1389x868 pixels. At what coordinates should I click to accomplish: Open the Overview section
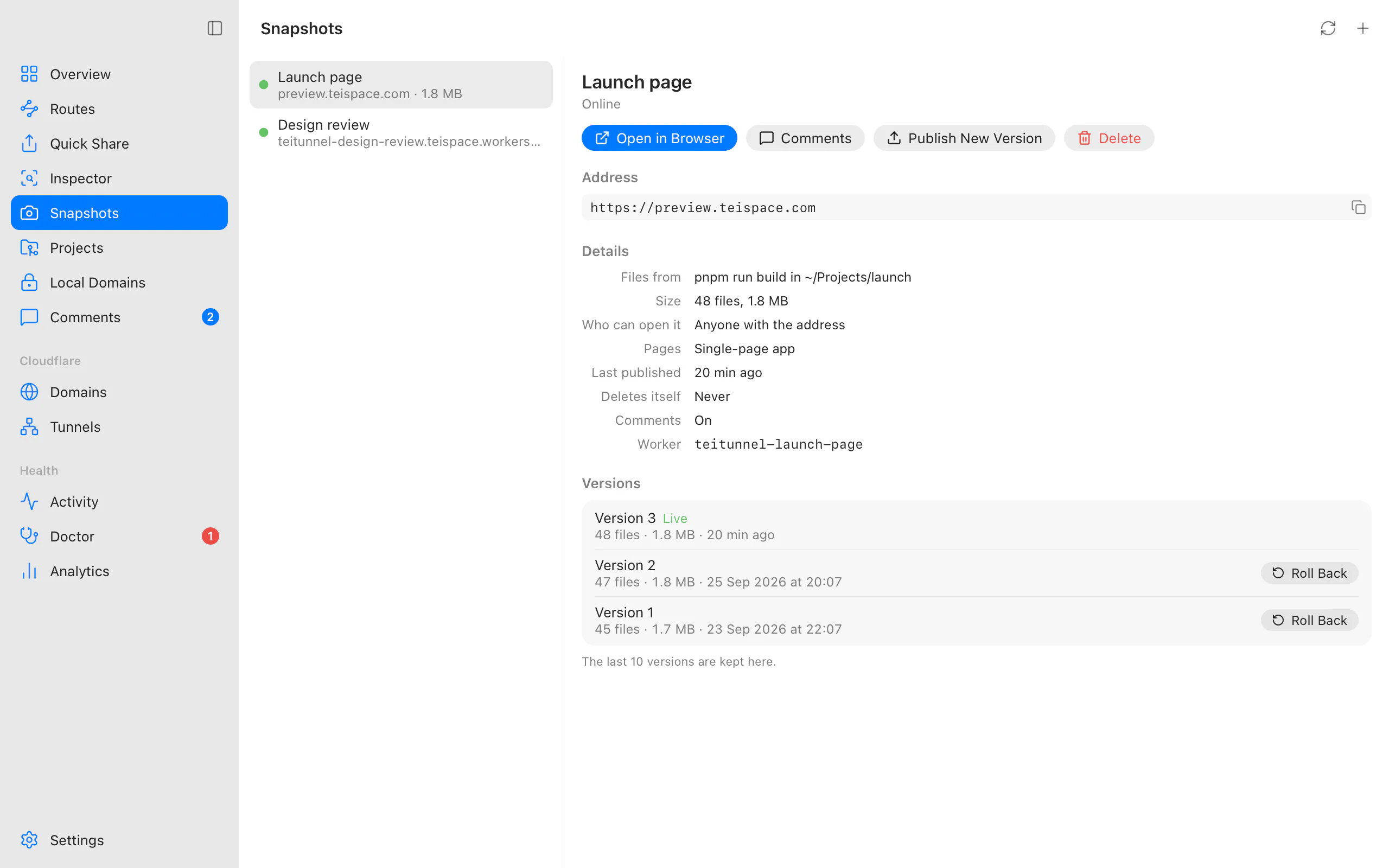pyautogui.click(x=119, y=74)
